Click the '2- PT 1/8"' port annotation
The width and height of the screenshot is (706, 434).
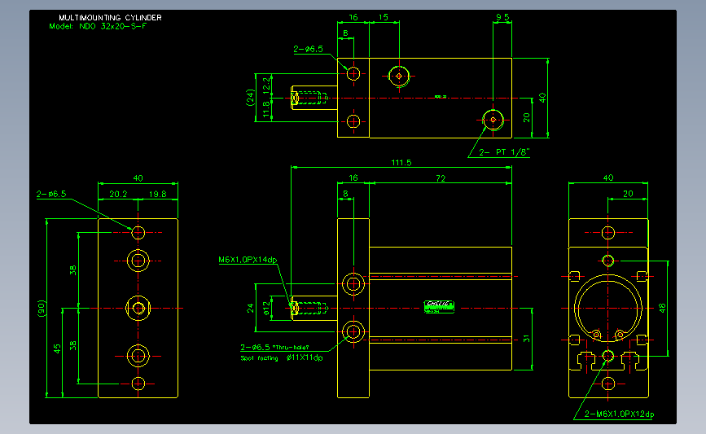click(504, 152)
